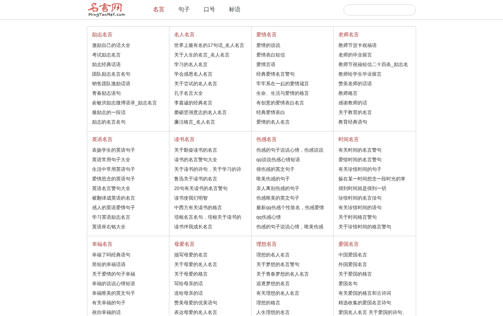
Task: Read 俞敏洪励志微博语录_励志名言
Action: (125, 103)
